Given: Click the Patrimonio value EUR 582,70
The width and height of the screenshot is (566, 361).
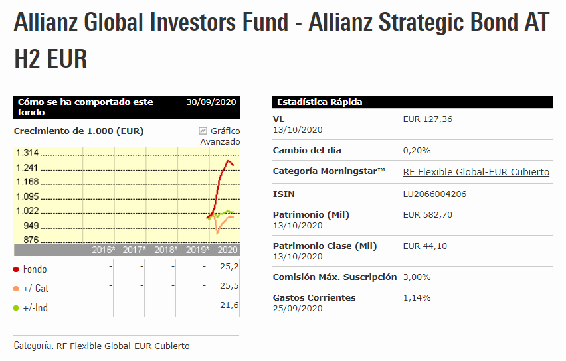Looking at the screenshot, I should 427,215.
